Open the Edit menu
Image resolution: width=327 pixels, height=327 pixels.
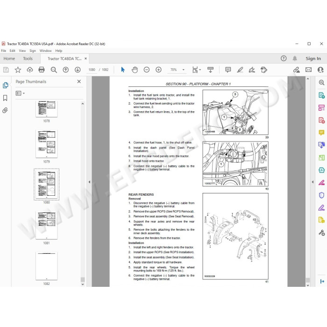pyautogui.click(x=12, y=50)
